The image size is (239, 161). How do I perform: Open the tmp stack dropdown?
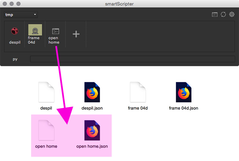[x=21, y=15]
